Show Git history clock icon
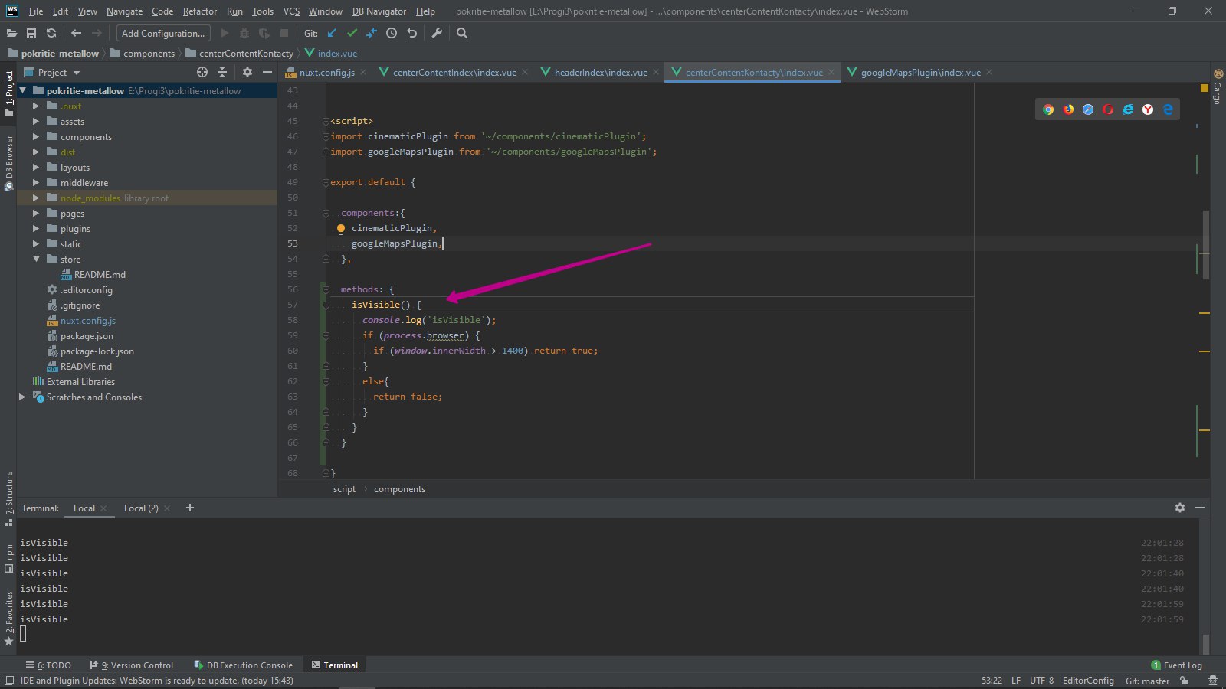This screenshot has width=1226, height=689. pos(392,33)
